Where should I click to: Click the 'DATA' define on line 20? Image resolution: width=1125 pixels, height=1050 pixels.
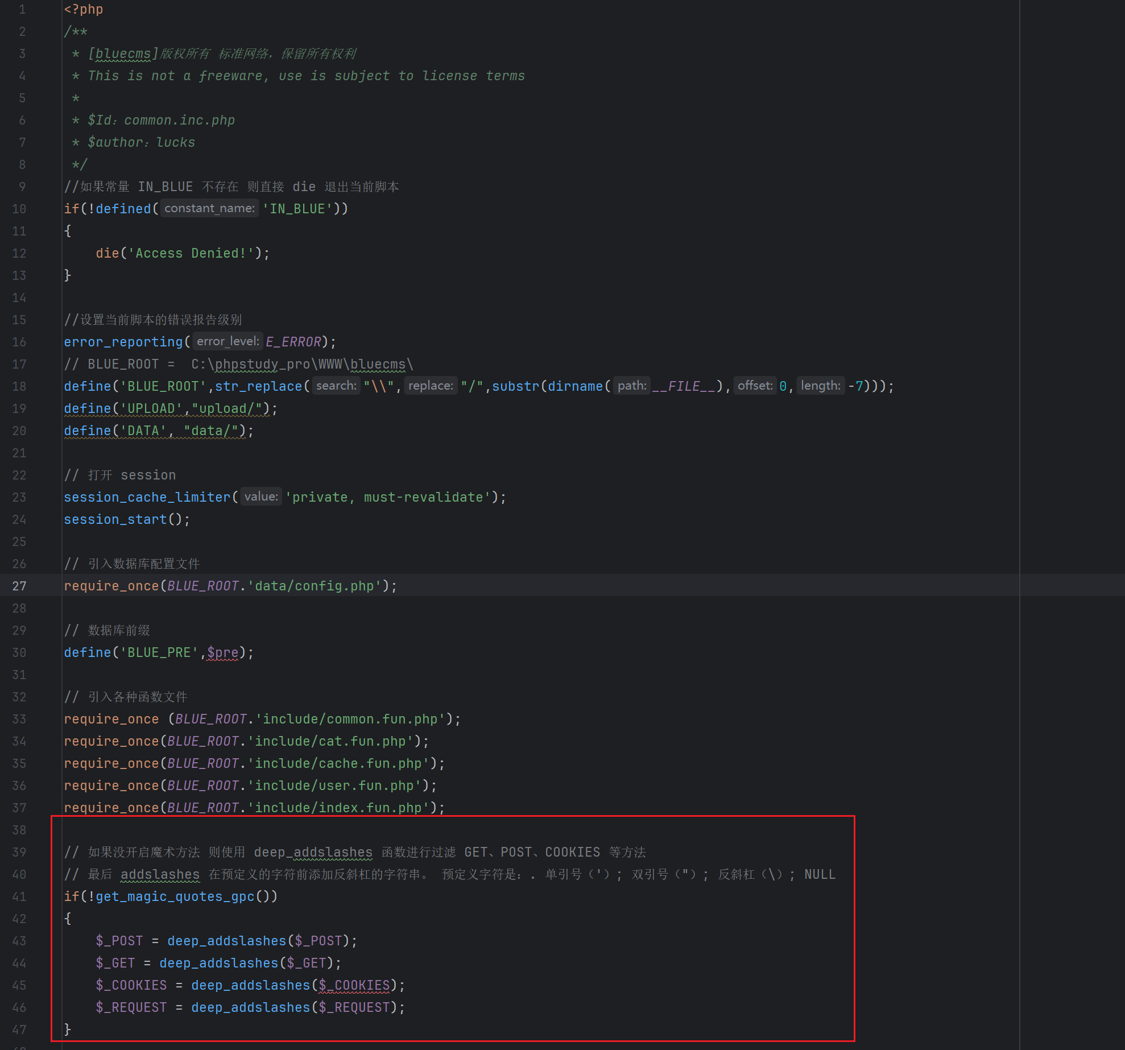point(159,431)
